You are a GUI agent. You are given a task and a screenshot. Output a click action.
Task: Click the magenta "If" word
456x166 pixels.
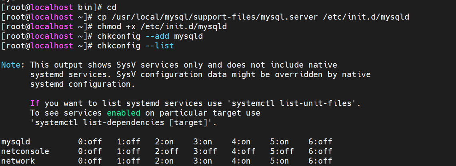tap(35, 103)
